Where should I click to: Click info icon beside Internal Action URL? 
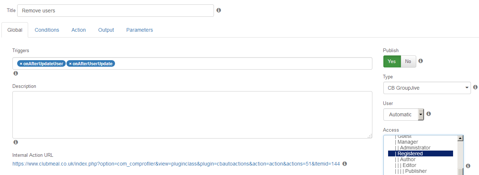tap(345, 164)
